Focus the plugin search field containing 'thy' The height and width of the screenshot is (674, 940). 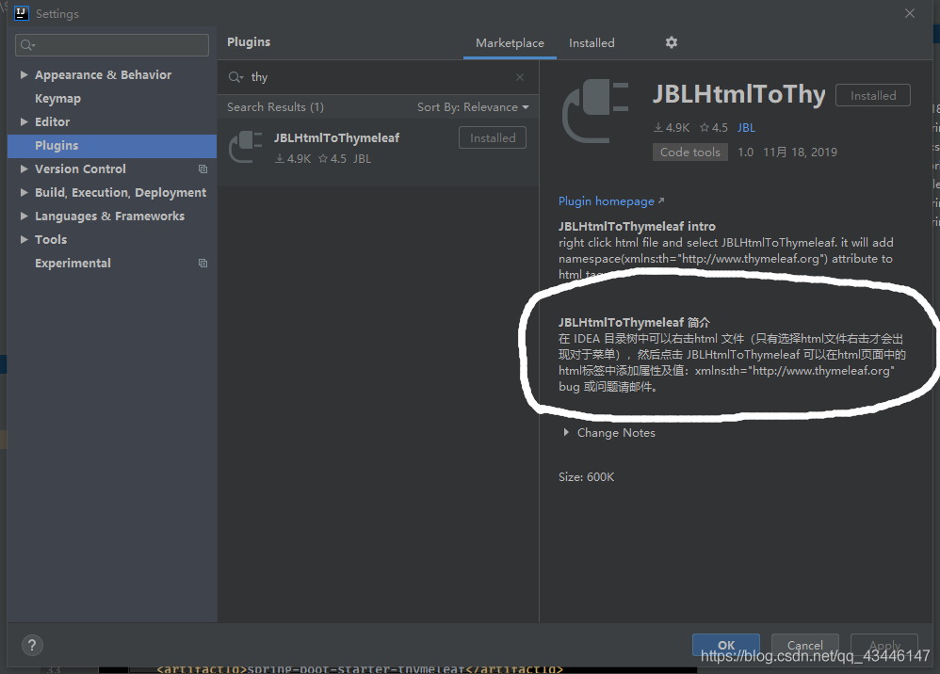pos(378,77)
